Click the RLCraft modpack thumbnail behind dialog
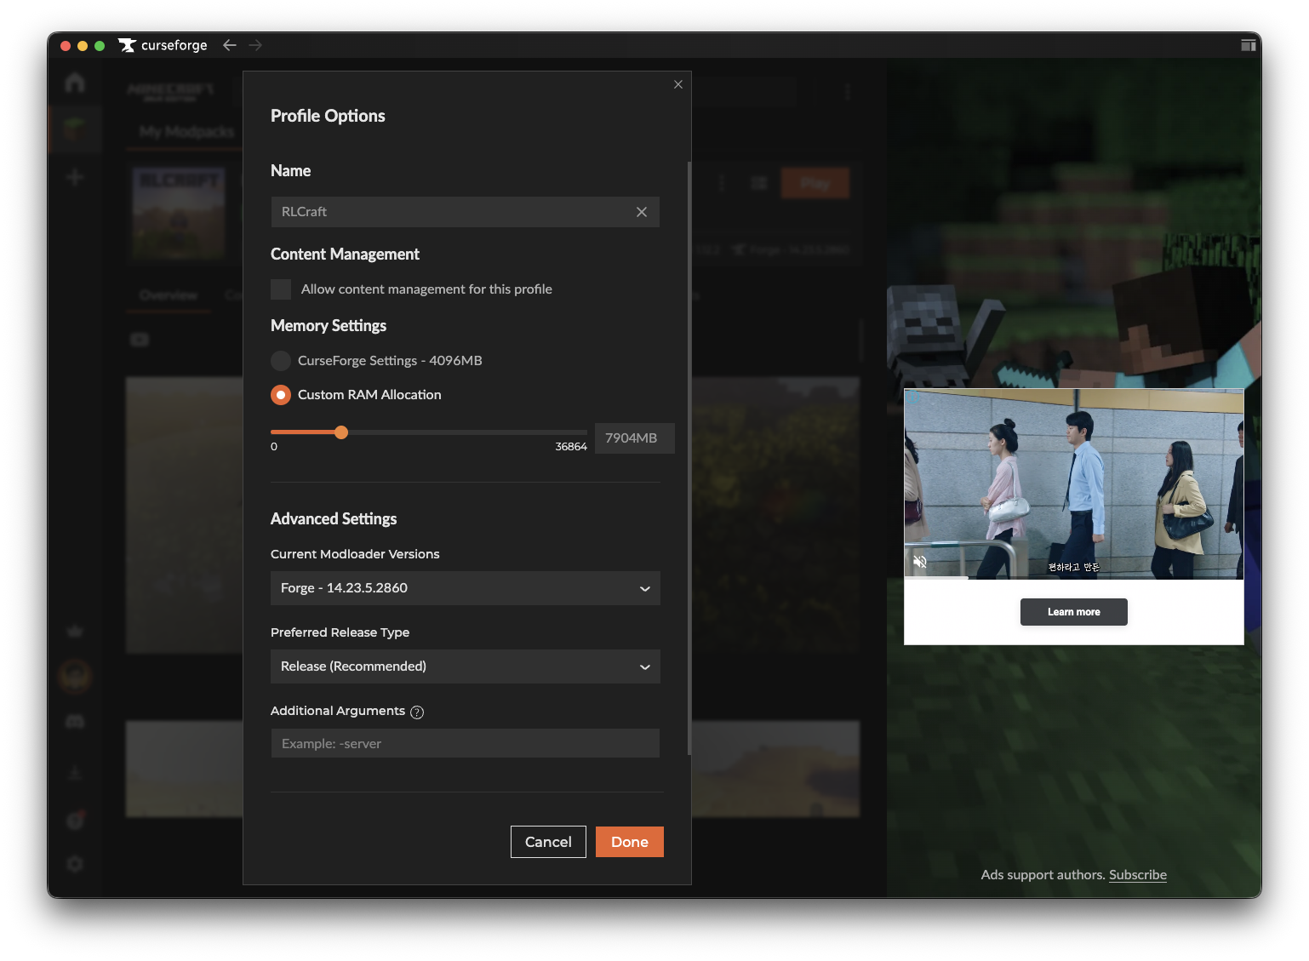The width and height of the screenshot is (1309, 961). click(x=179, y=214)
